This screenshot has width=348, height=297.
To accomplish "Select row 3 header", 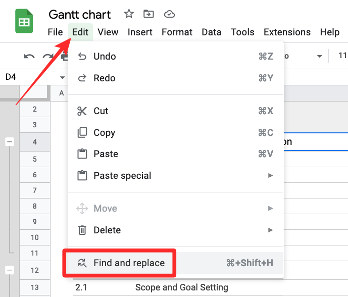I will coord(35,125).
